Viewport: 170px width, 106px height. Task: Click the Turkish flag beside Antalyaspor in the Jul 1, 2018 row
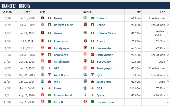click(x=50, y=48)
